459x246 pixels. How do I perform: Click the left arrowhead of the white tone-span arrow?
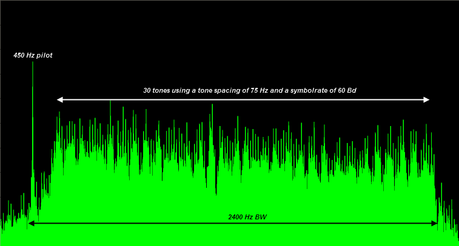59,99
